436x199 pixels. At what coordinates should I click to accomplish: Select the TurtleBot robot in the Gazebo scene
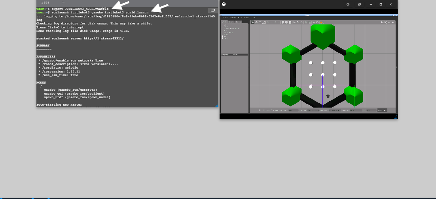point(328,96)
